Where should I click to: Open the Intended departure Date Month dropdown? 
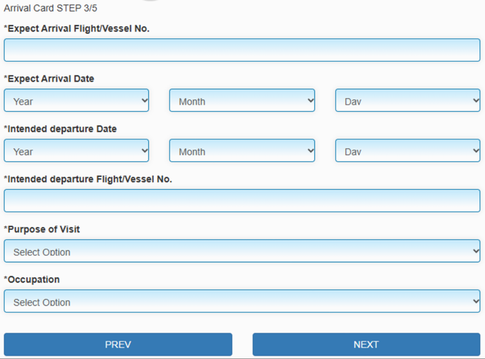[x=242, y=150]
